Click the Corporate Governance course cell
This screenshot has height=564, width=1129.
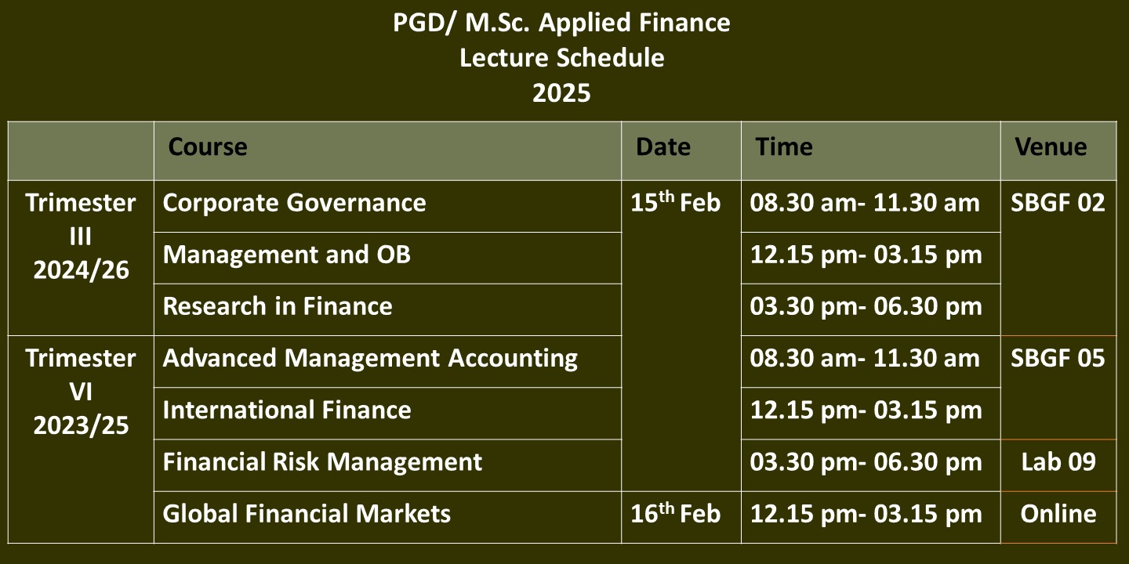387,206
